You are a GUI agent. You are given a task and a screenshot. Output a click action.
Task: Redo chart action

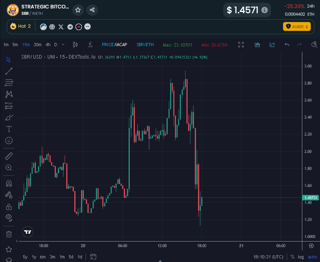(x=300, y=45)
